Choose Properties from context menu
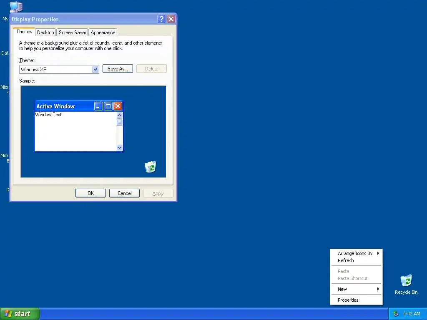 tap(356, 300)
